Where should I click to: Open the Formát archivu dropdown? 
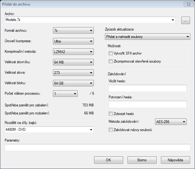click(x=73, y=31)
